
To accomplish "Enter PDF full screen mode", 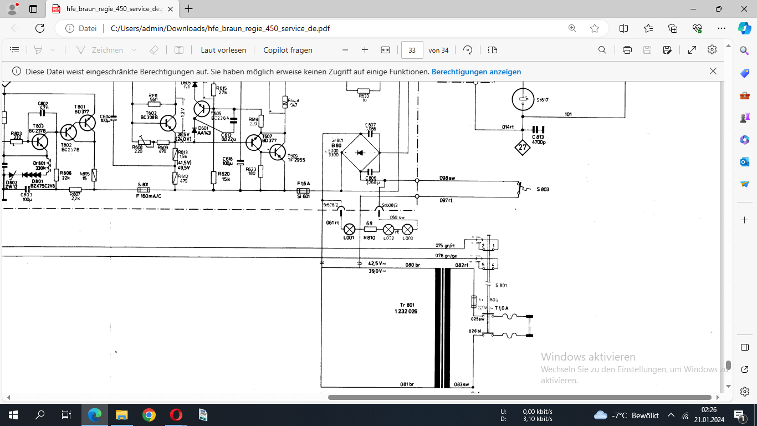I will pos(692,50).
